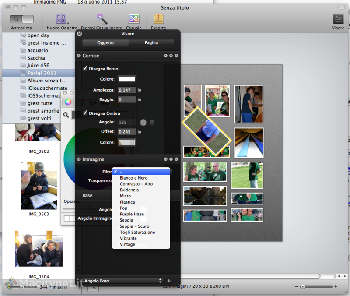Click the zoom plus button

click(336, 287)
